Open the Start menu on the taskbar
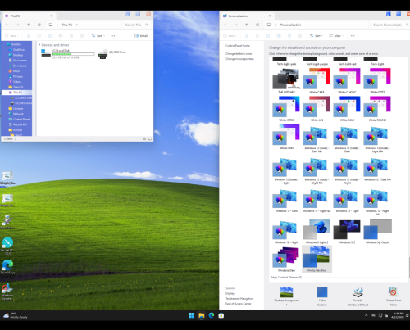Screen dimensions: 410x330 click(x=192, y=315)
